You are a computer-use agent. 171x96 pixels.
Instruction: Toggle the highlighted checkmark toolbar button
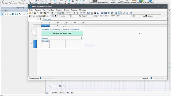[119, 13]
